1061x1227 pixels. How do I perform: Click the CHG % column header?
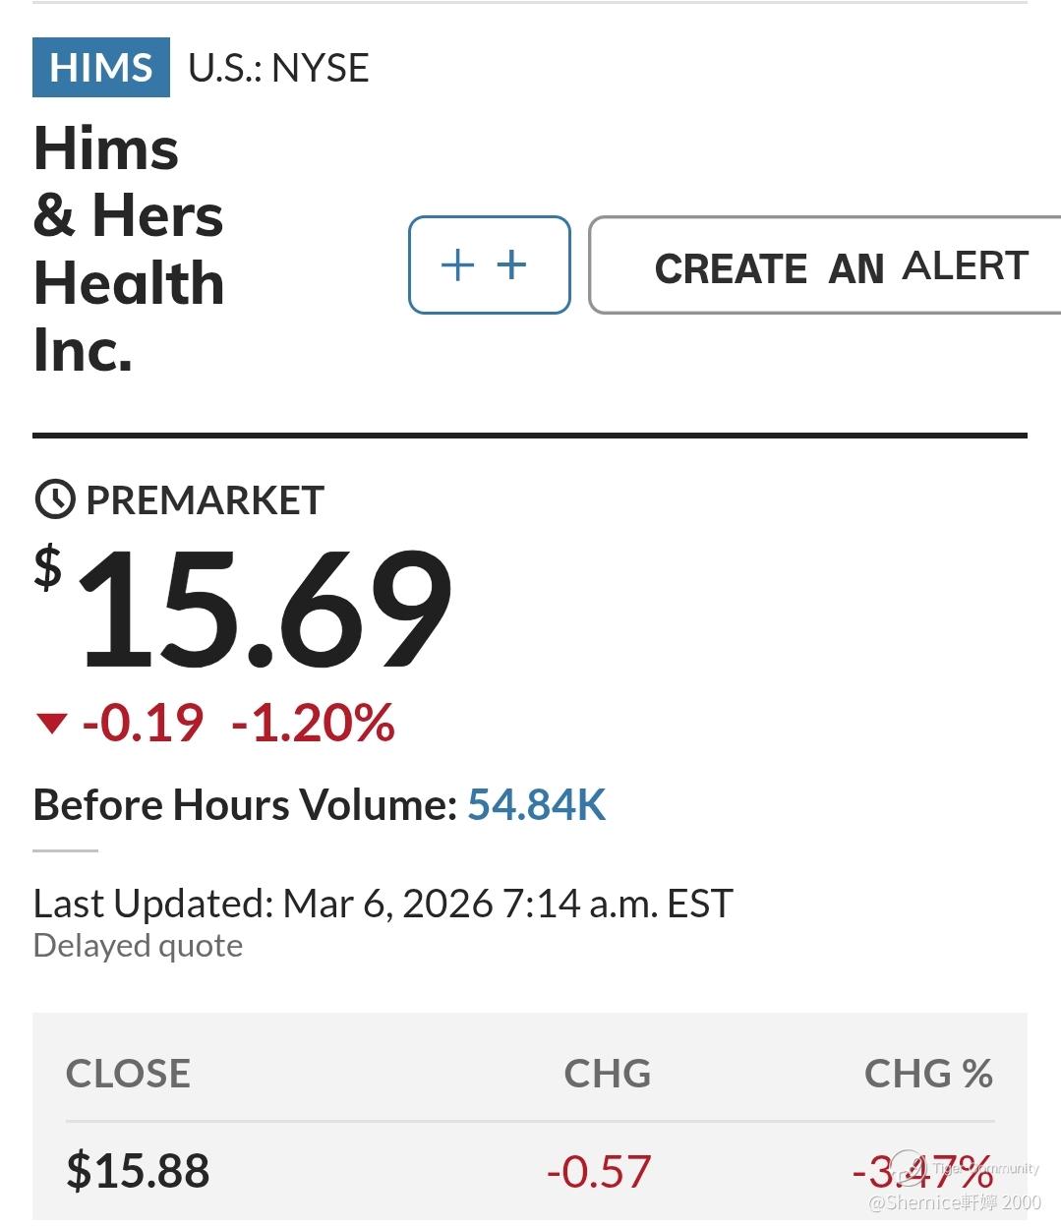[x=927, y=1073]
